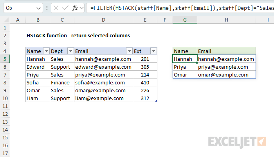The height and width of the screenshot is (157, 274).
Task: Click the staff table resize handle corner
Action: tap(156, 101)
